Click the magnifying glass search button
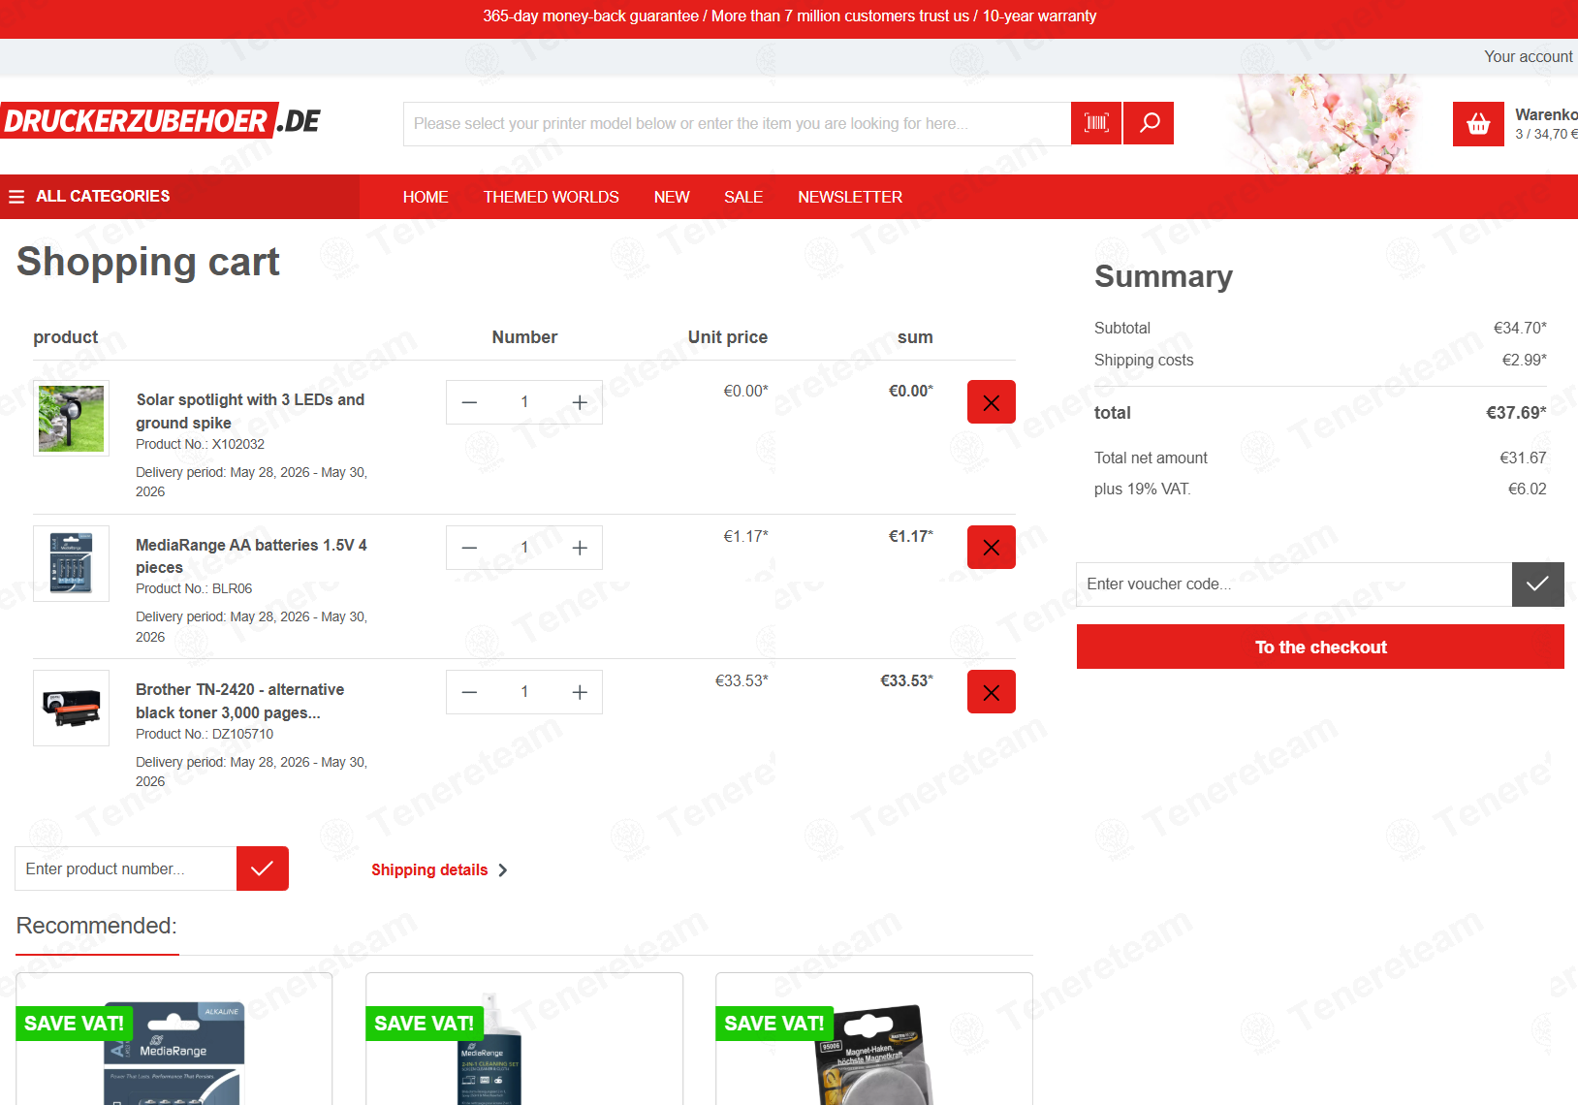The height and width of the screenshot is (1105, 1578). [1149, 123]
